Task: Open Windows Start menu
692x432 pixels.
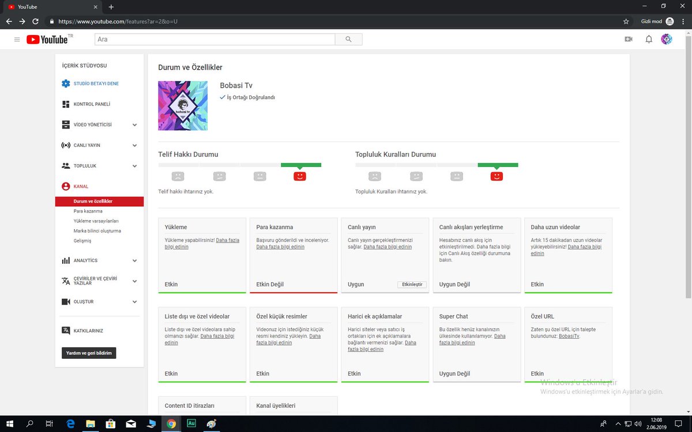Action: 10,423
